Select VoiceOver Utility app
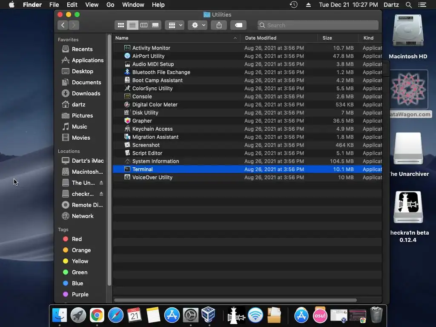 tap(247, 177)
